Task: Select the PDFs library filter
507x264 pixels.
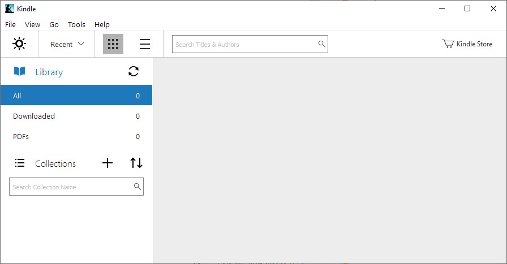Action: pyautogui.click(x=76, y=136)
